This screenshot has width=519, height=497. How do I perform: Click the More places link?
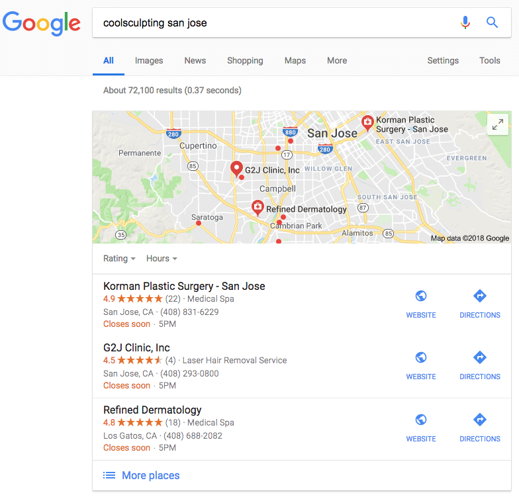click(151, 475)
